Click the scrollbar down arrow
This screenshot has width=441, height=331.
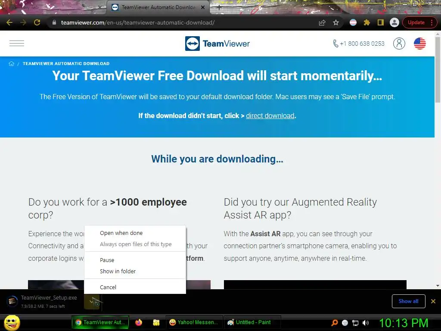click(x=438, y=286)
